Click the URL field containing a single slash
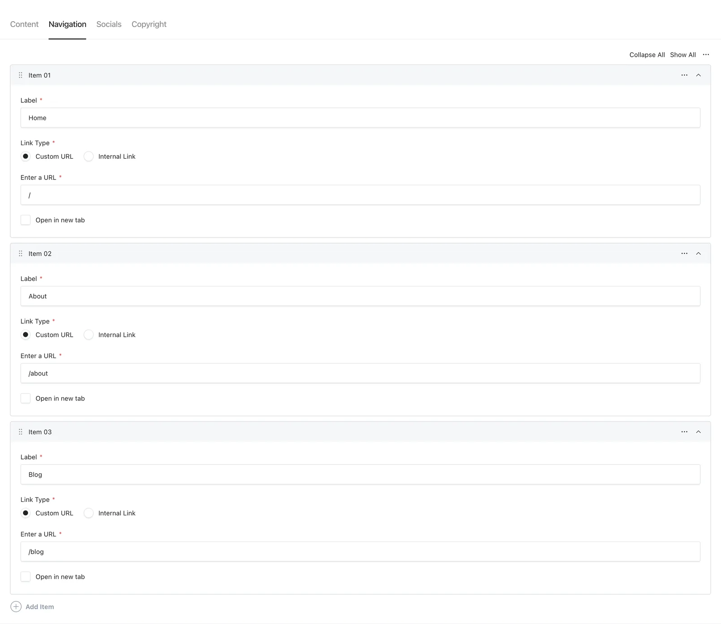 tap(360, 195)
